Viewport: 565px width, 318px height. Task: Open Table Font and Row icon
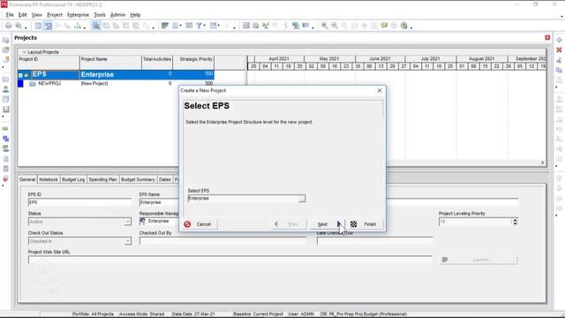click(189, 26)
